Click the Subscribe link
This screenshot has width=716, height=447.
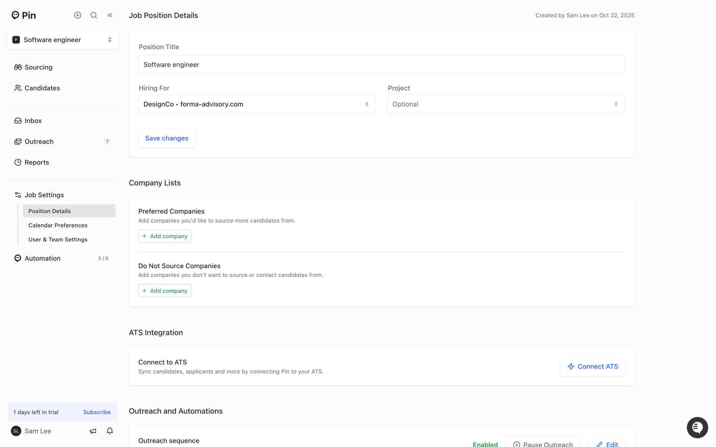[97, 412]
